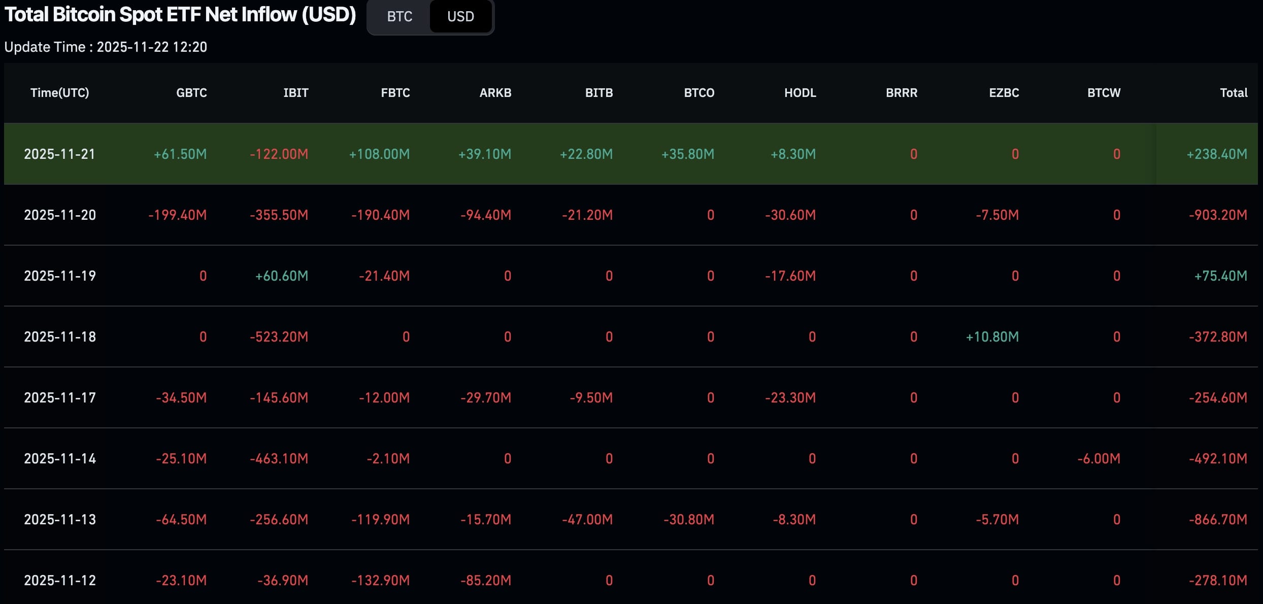Click the BRRR column header
Viewport: 1263px width, 604px height.
click(902, 93)
